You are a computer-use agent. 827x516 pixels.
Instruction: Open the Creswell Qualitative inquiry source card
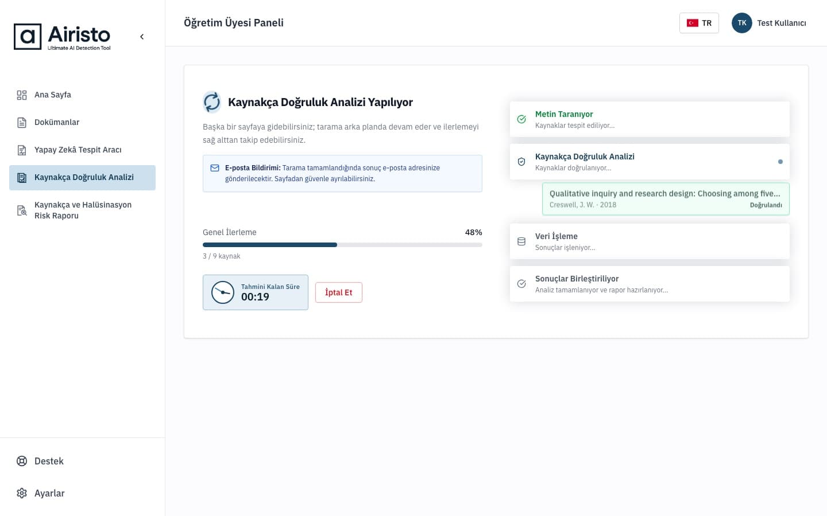point(666,199)
